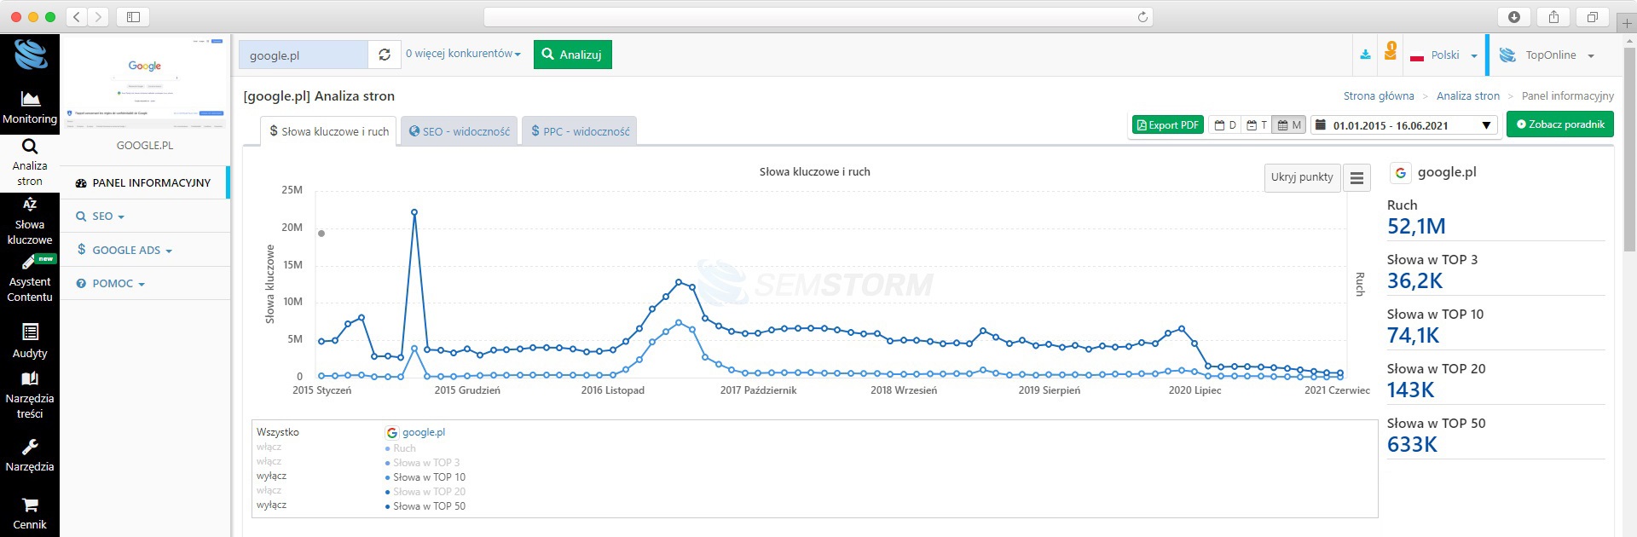Viewport: 1637px width, 537px height.
Task: Toggle Ruch series in the legend
Action: tap(401, 448)
